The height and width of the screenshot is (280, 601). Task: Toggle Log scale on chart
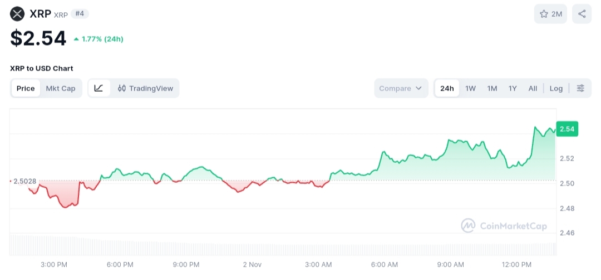coord(556,88)
